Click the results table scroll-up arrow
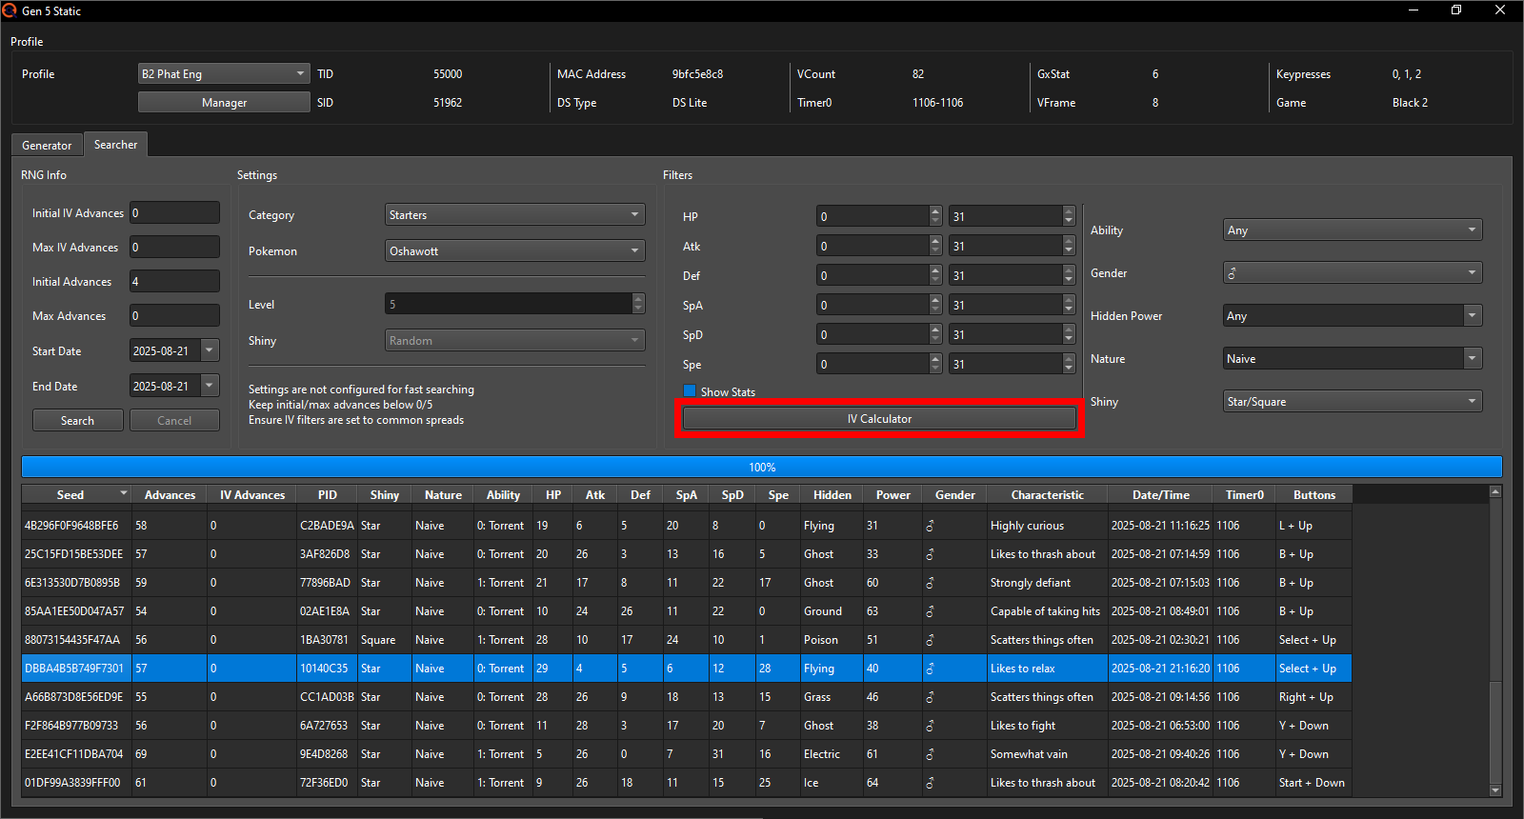This screenshot has width=1524, height=819. coord(1495,492)
